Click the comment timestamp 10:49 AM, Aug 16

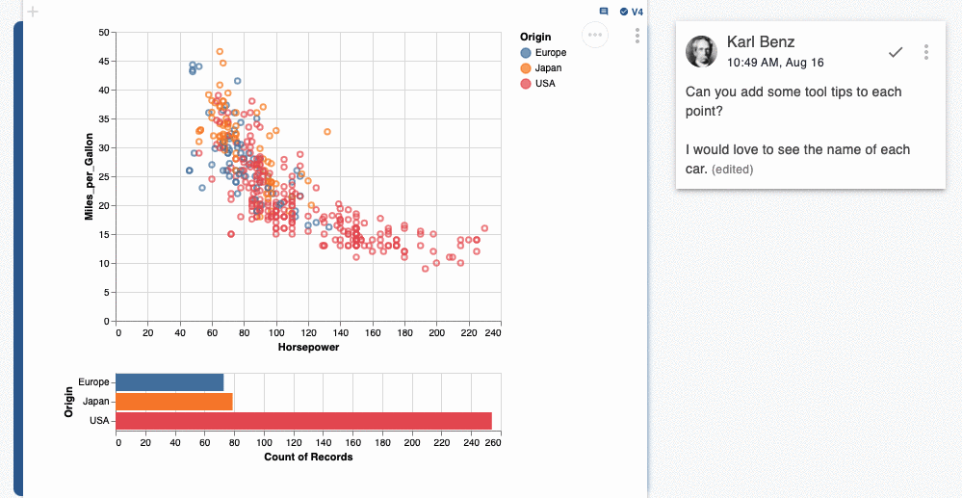point(775,62)
